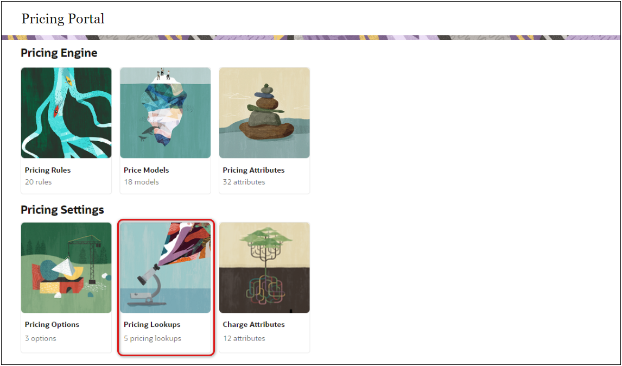Open the Pricing Lookups microscope image
This screenshot has width=622, height=366.
166,268
